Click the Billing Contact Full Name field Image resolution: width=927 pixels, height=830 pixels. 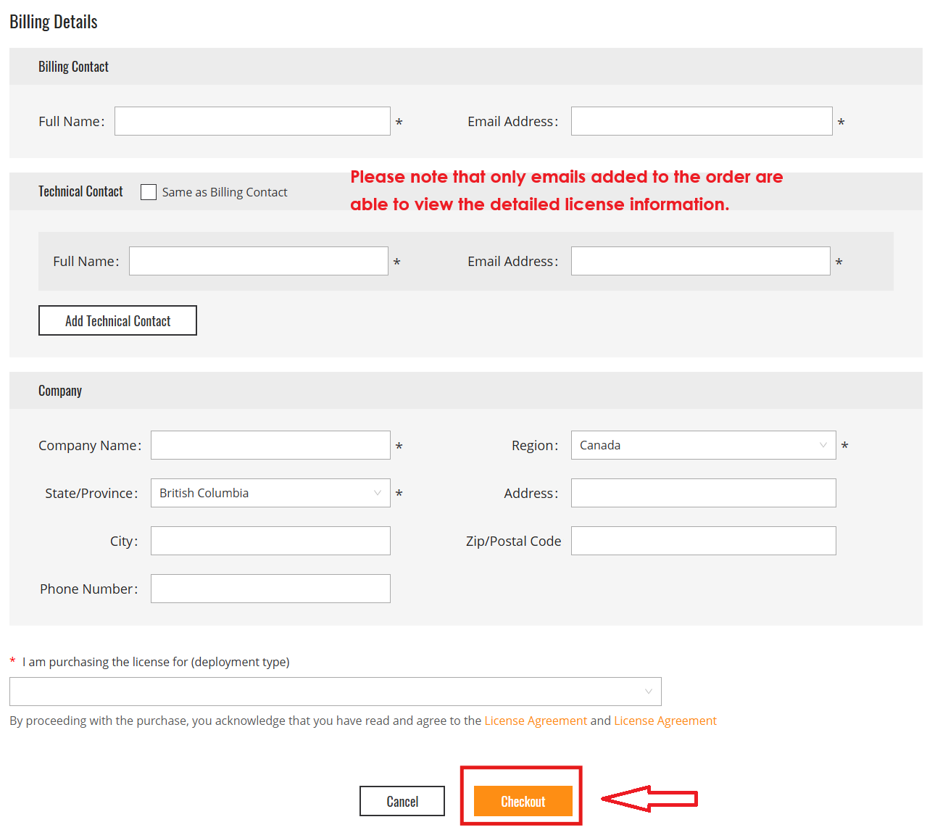252,120
